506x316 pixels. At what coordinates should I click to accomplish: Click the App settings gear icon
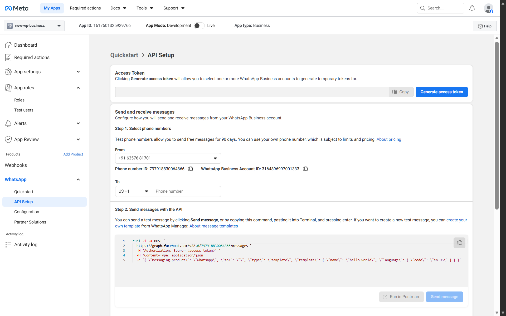pos(8,72)
